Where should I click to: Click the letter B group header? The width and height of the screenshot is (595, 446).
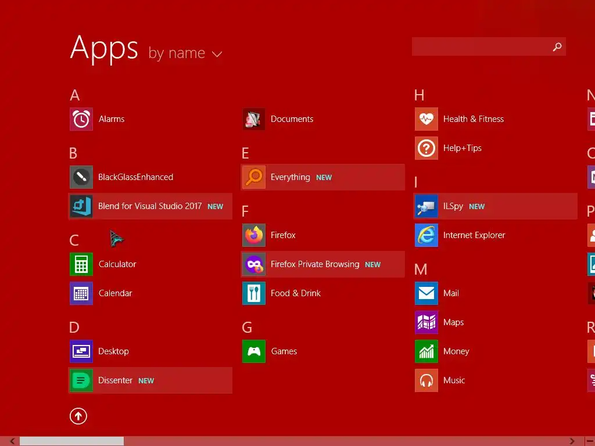coord(73,153)
